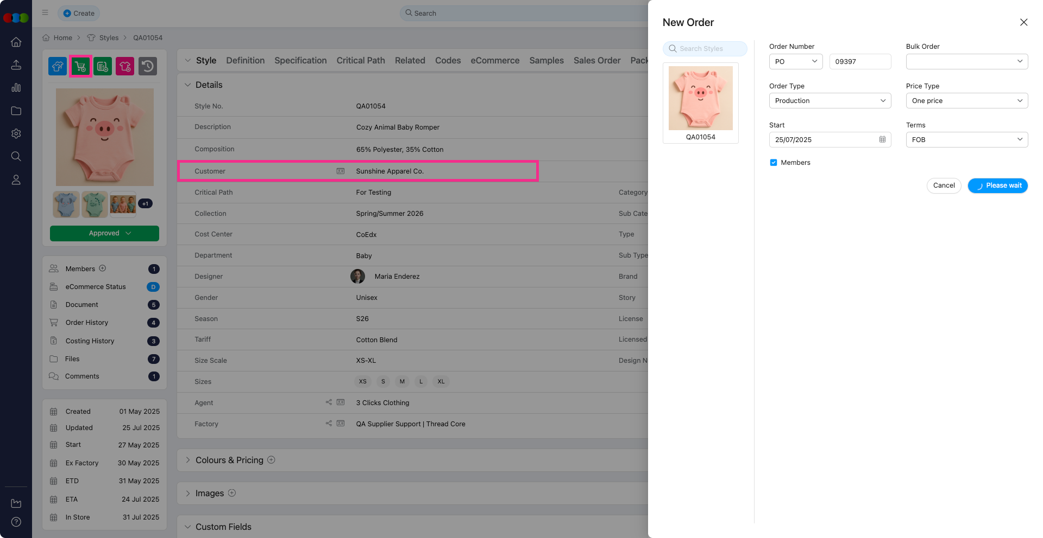Screen dimensions: 1043x538
Task: Click the share icon in the Factory row
Action: (329, 424)
